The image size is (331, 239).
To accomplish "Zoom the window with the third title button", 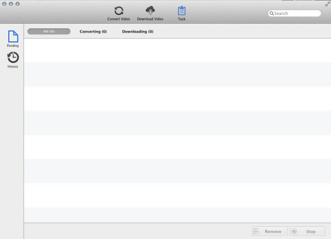I will 18,4.
